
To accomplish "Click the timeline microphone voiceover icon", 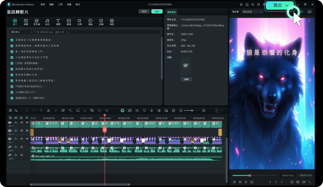I will [x=151, y=111].
